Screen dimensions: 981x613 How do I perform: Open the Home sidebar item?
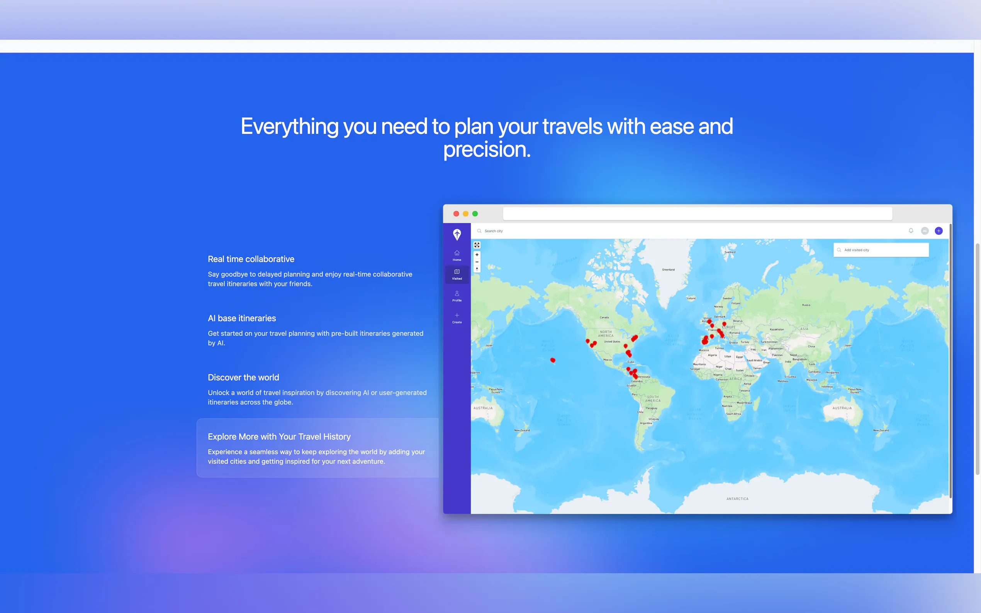(457, 256)
